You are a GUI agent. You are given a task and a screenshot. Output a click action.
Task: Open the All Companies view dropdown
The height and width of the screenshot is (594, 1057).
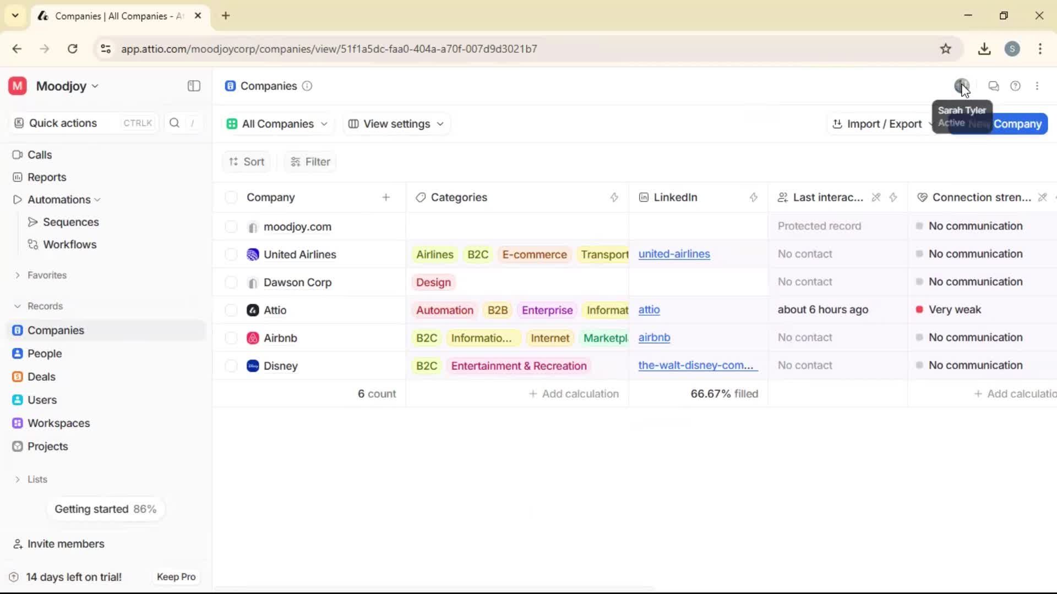pyautogui.click(x=277, y=124)
